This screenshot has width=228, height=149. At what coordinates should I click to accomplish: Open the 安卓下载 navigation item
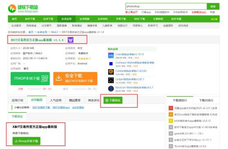click(48, 19)
